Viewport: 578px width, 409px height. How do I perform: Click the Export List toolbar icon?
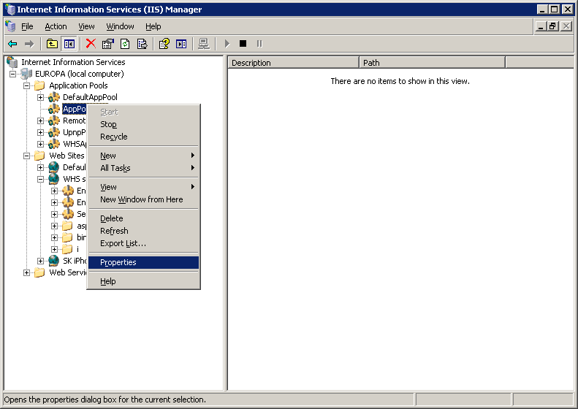[x=142, y=44]
